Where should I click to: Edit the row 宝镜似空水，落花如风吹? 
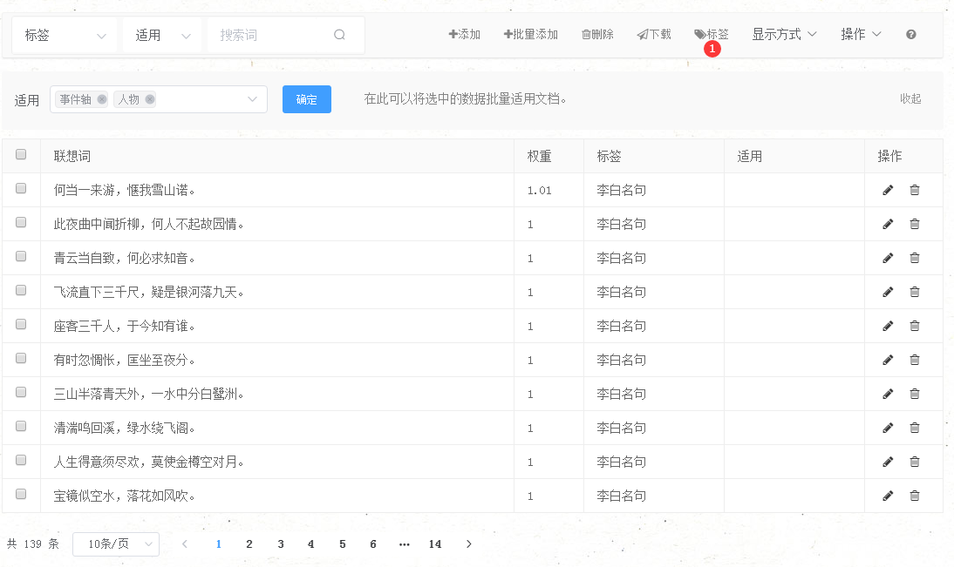(x=888, y=496)
